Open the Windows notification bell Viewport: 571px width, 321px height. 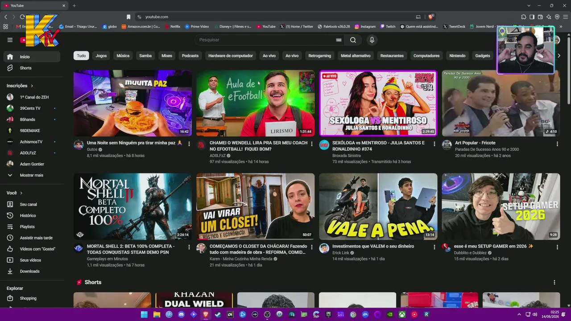pos(563,314)
